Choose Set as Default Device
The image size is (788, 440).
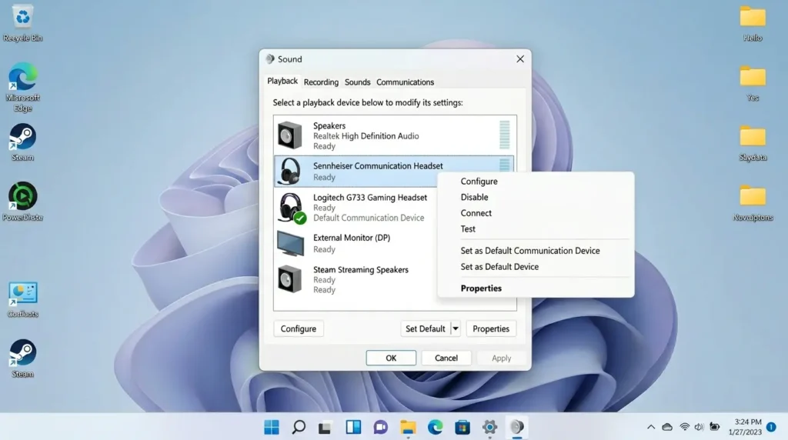499,267
